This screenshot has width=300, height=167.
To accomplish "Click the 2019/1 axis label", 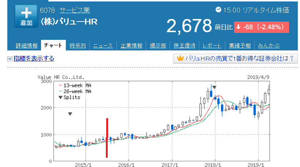I will [x=256, y=165].
